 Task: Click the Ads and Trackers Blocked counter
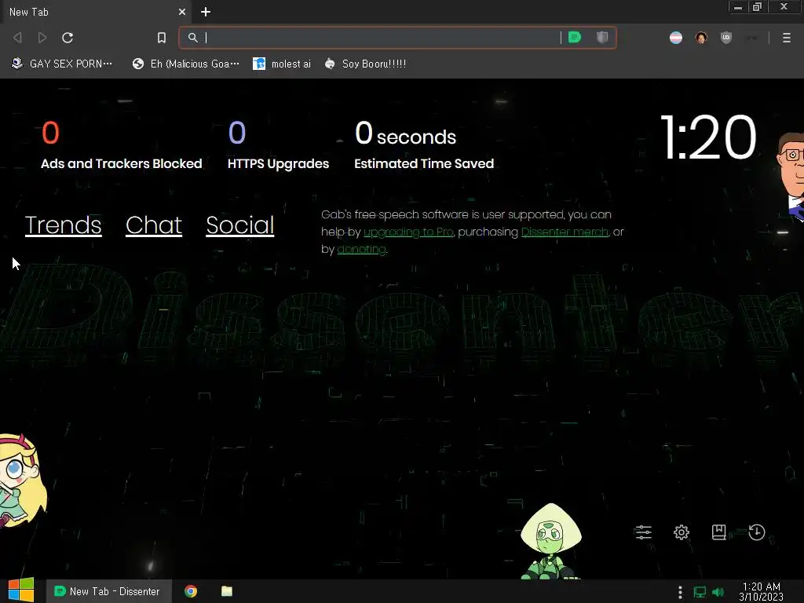pyautogui.click(x=122, y=145)
